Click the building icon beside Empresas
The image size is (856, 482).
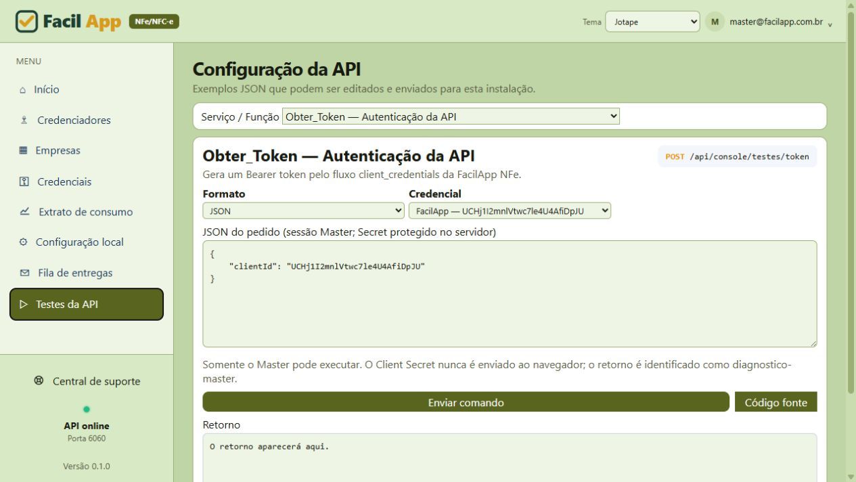click(x=23, y=151)
